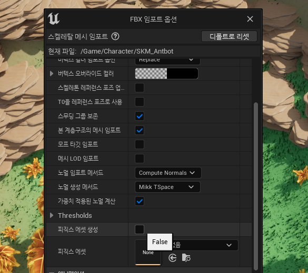This screenshot has height=273, width=308.
Task: Click the 피직스 에셋 None thumbnail
Action: pyautogui.click(x=148, y=253)
